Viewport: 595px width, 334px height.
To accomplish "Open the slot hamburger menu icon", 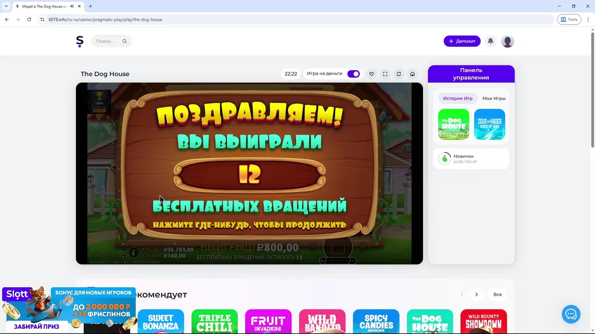I will [x=123, y=248].
